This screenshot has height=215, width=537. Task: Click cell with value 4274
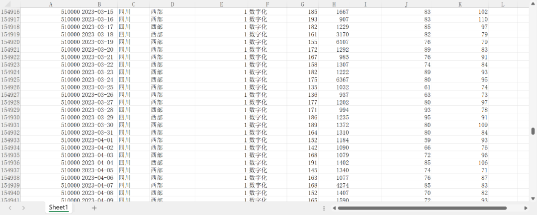click(334, 185)
